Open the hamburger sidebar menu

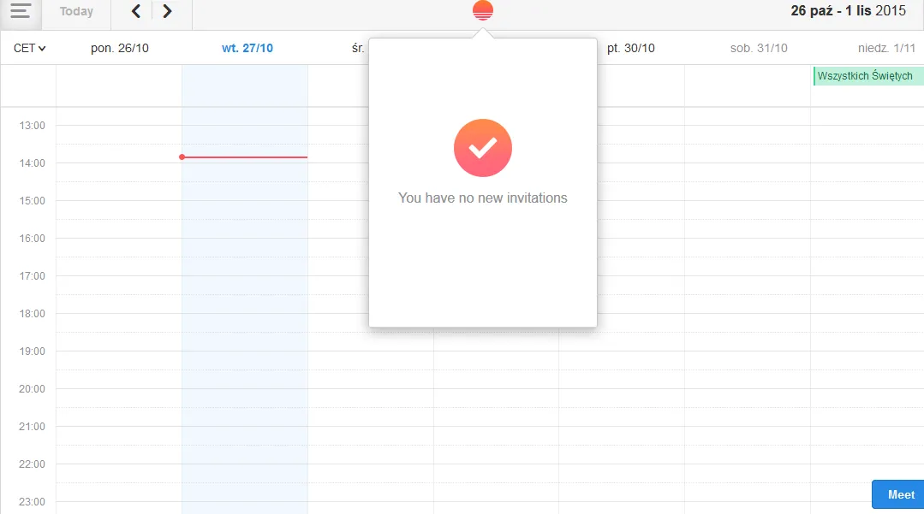coord(21,12)
